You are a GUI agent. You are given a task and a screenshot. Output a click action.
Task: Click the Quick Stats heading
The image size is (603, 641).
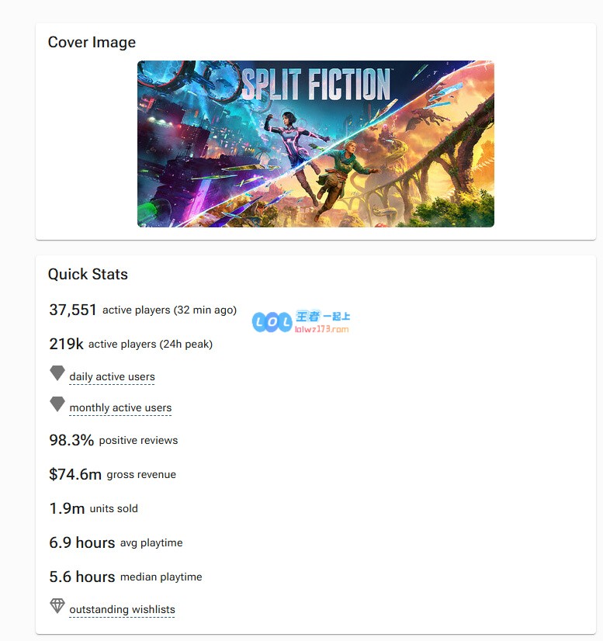pos(88,274)
